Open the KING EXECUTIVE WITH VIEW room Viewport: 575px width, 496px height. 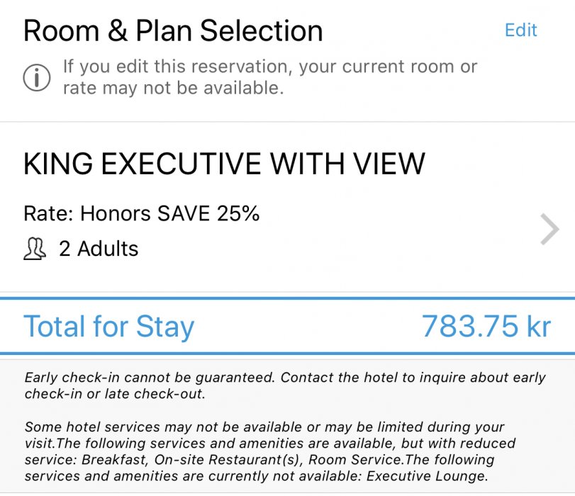click(224, 164)
